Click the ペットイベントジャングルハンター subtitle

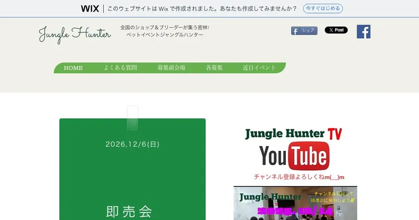click(x=164, y=35)
